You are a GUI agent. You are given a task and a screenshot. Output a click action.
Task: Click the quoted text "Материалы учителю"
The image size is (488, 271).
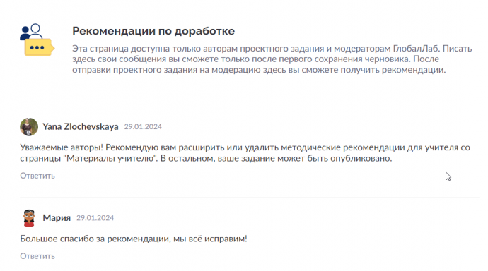coord(110,158)
